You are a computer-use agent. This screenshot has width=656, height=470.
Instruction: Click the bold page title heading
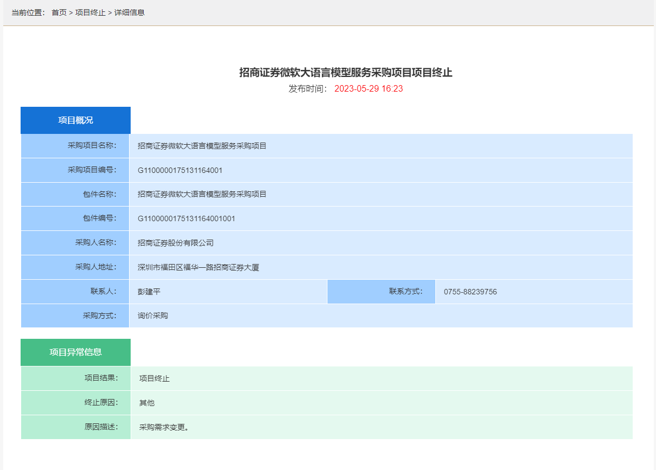pyautogui.click(x=345, y=73)
